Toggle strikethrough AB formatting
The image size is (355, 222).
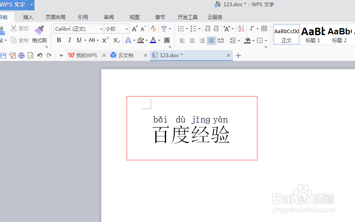point(92,40)
